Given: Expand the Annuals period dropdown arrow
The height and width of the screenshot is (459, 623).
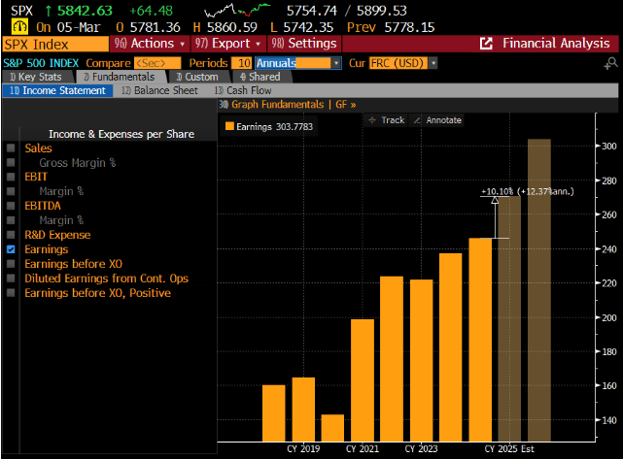Looking at the screenshot, I should pyautogui.click(x=336, y=63).
